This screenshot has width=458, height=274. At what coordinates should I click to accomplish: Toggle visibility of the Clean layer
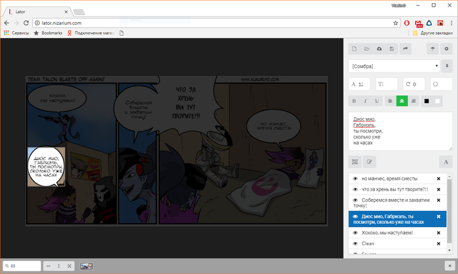tap(355, 244)
